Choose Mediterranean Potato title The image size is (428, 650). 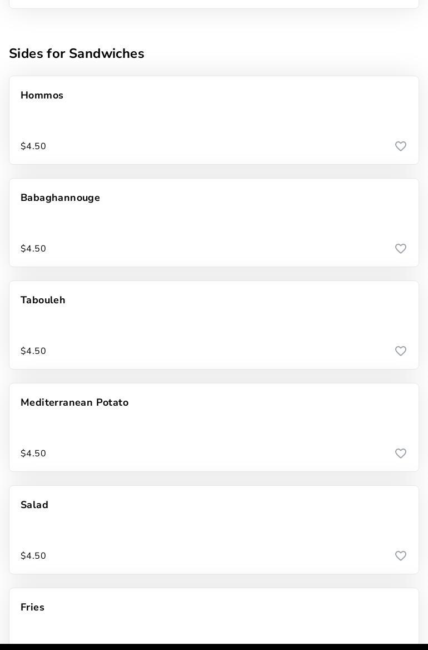pyautogui.click(x=74, y=402)
